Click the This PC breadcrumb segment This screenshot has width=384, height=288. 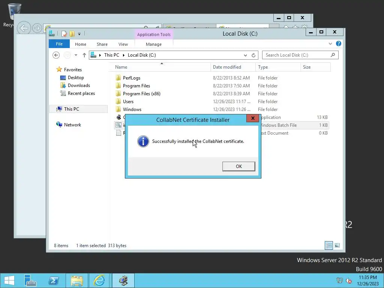(x=111, y=55)
